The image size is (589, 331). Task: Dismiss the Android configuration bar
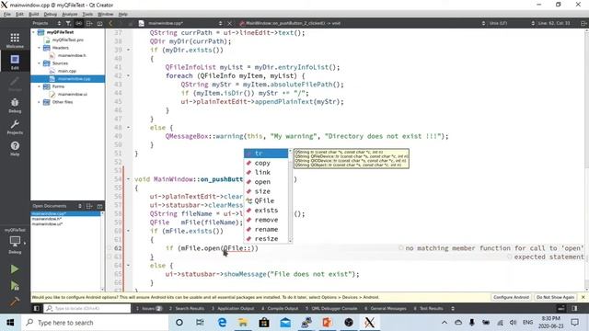click(x=583, y=297)
